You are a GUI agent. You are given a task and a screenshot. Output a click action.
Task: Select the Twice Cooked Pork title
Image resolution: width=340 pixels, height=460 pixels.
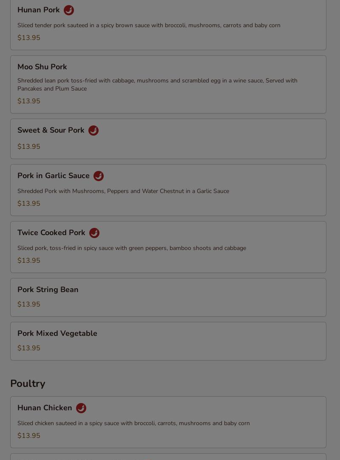51,233
